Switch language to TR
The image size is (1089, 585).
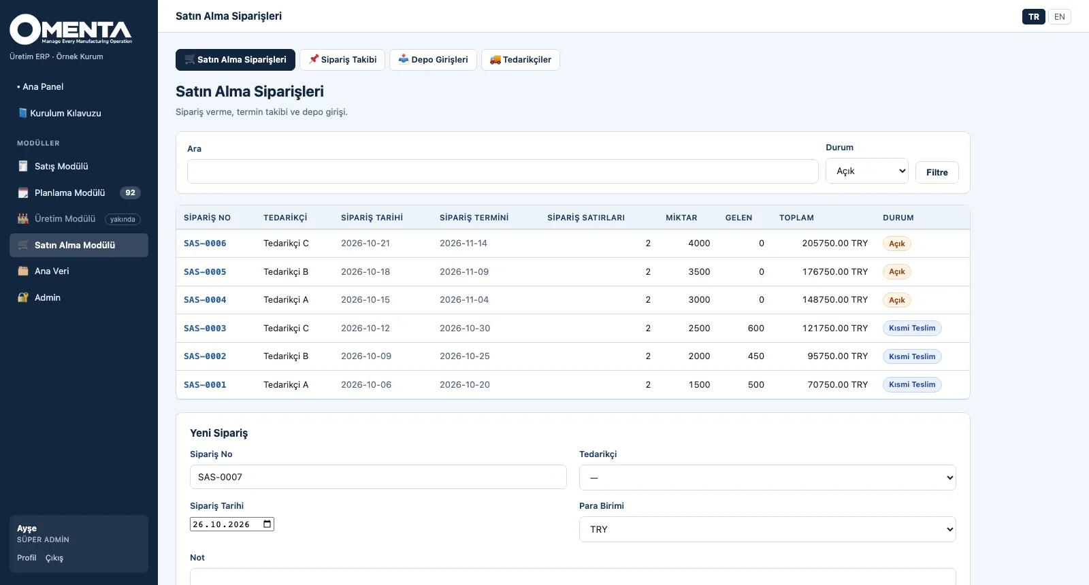(x=1034, y=16)
